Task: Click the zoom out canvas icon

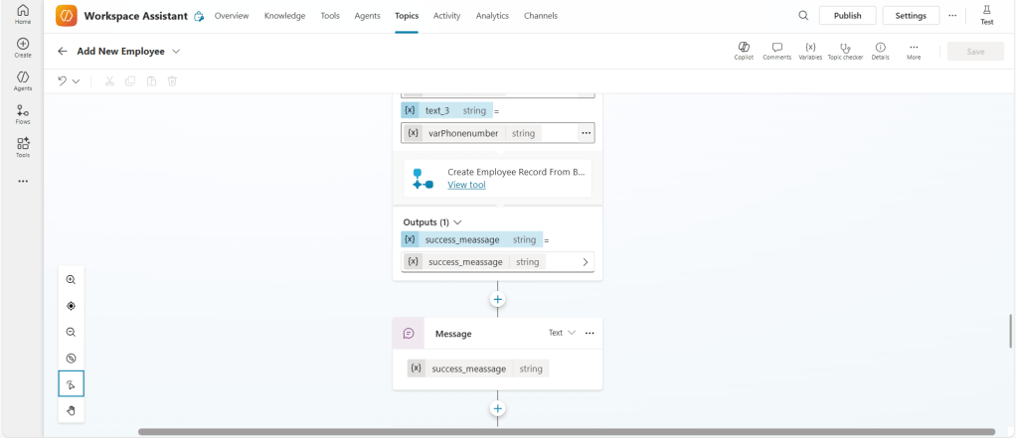Action: (x=71, y=333)
